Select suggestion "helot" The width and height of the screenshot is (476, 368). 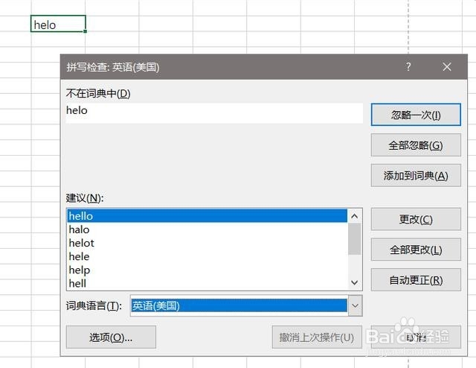(207, 243)
